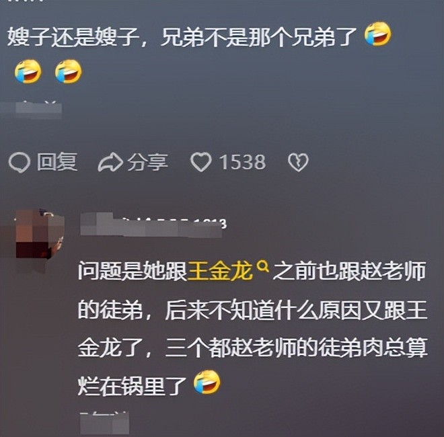Like the comment with heart icon
The image size is (444, 437).
pos(201,162)
